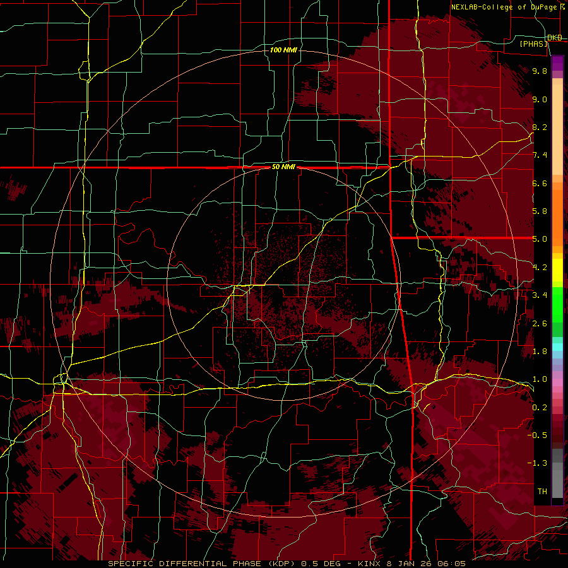Pick the cyan swatch on the color bar

[557, 347]
